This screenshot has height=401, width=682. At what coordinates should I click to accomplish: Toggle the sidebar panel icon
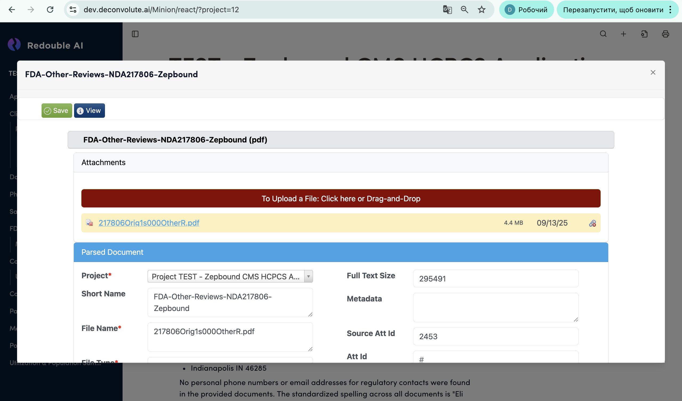click(135, 34)
